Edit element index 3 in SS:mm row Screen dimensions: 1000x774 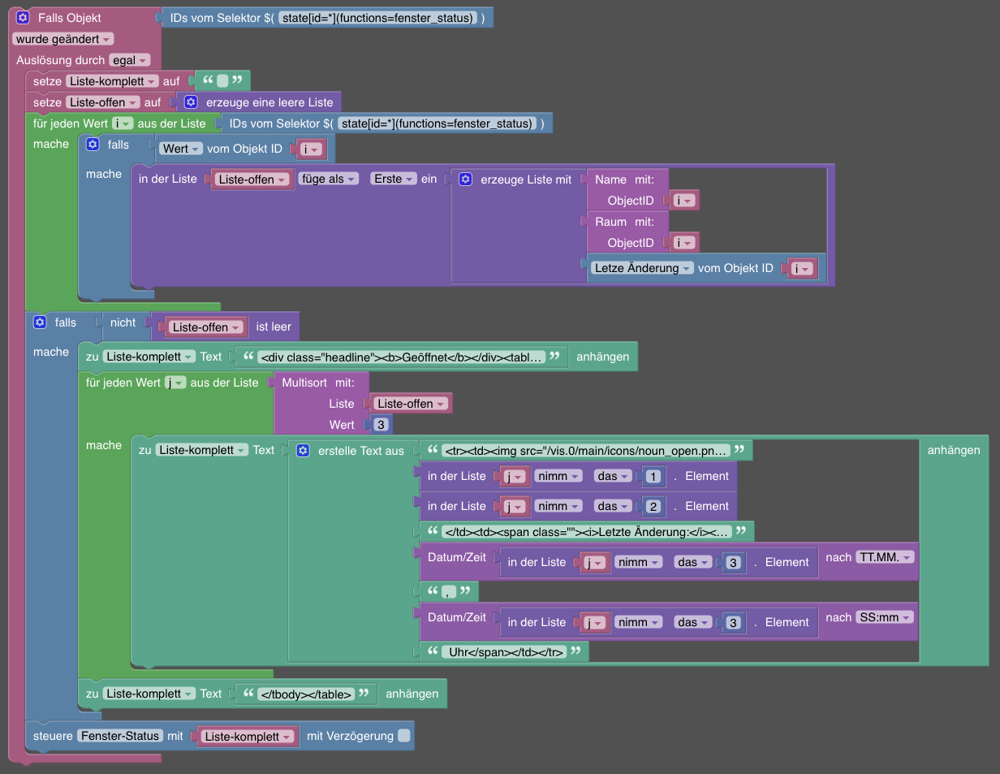pos(733,622)
